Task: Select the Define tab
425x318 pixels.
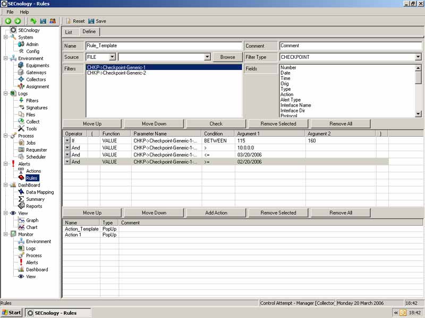Action: (89, 32)
